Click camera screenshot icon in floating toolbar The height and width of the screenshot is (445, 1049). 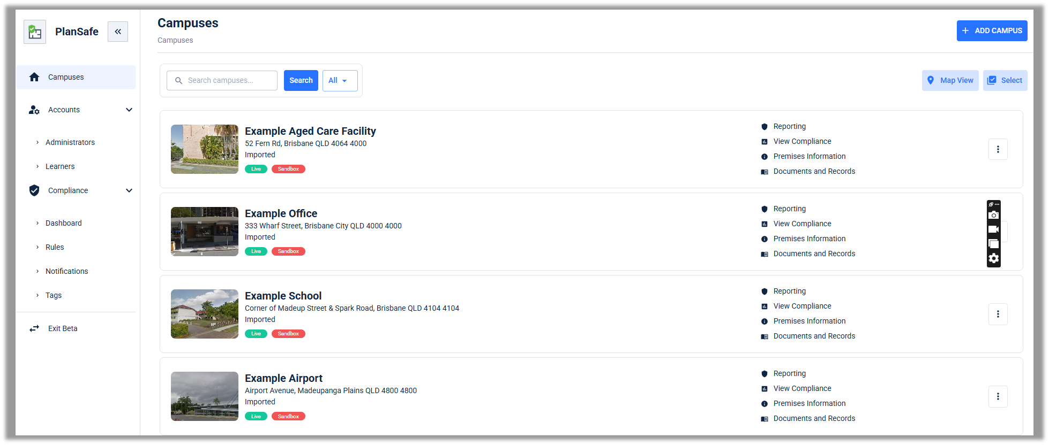(993, 215)
